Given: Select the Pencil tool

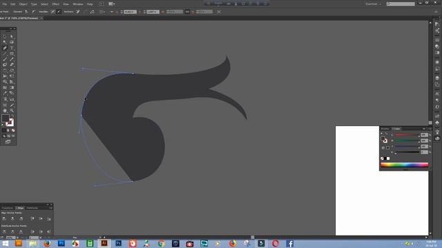Looking at the screenshot, I should tap(12, 59).
